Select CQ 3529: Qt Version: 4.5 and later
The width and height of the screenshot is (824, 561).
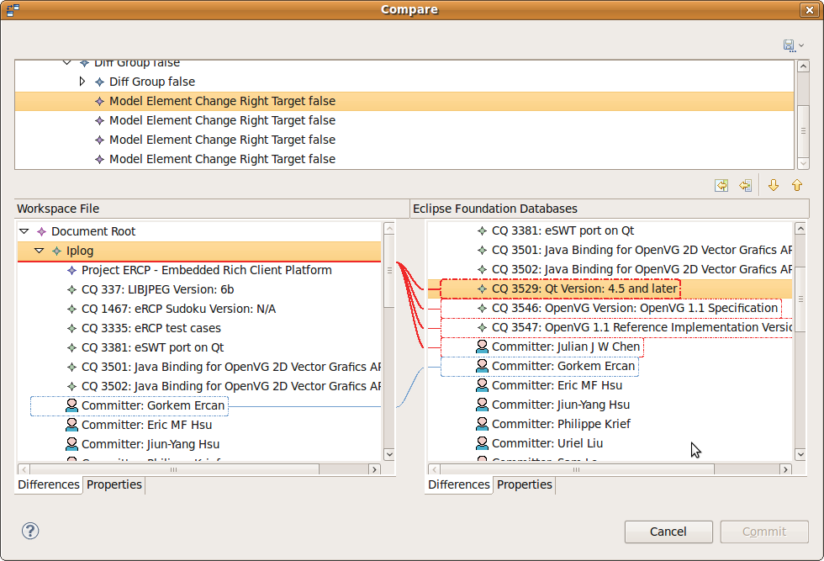tap(584, 288)
